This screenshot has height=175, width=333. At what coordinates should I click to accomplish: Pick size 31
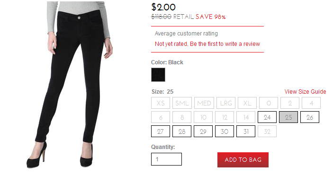pyautogui.click(x=246, y=131)
